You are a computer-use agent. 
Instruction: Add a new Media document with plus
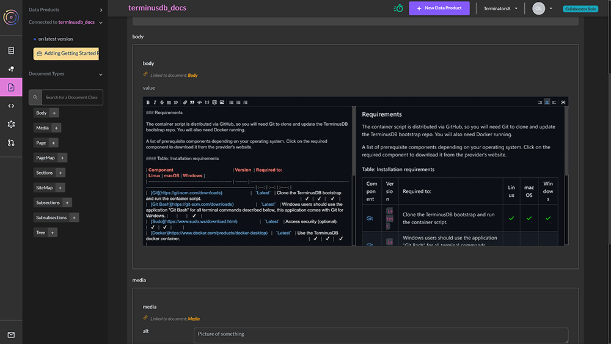56,128
